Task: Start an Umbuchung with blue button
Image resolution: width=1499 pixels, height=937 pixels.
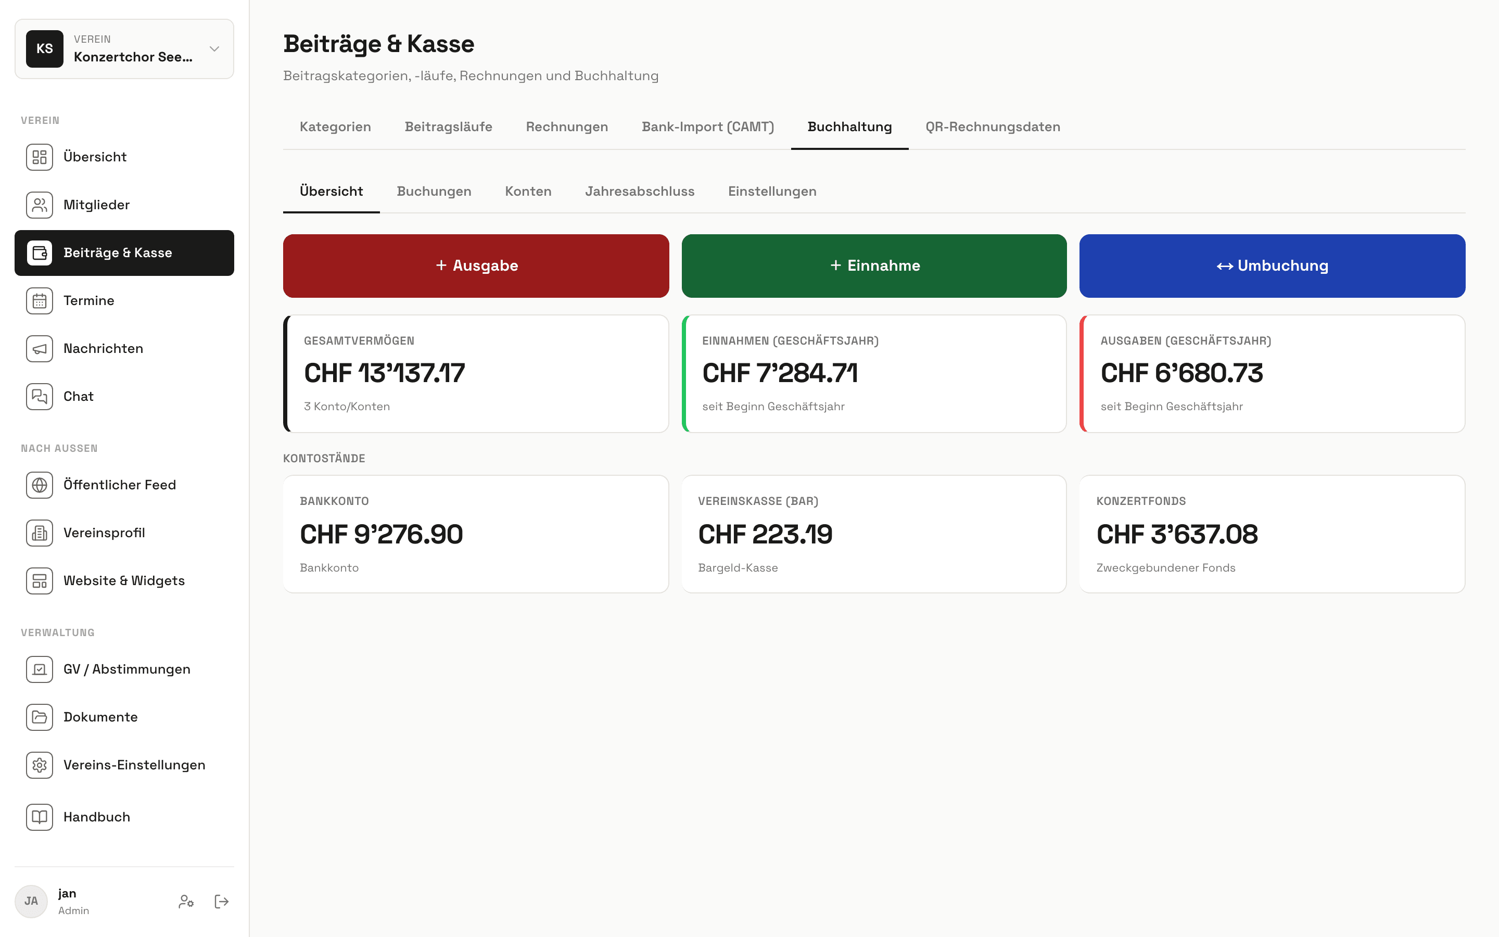Action: point(1272,266)
